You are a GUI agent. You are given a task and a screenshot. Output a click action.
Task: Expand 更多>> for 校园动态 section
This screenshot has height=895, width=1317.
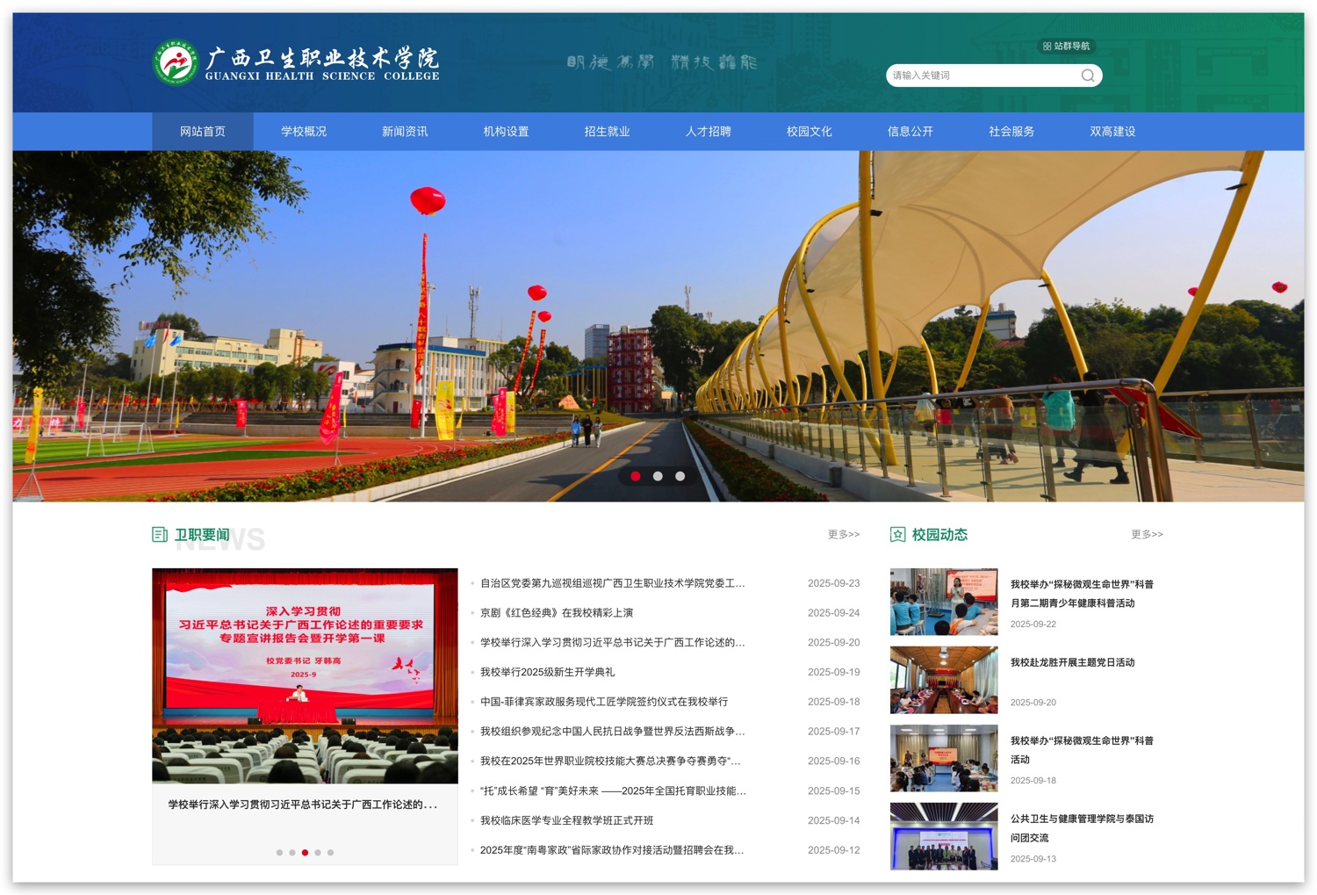coord(1146,534)
